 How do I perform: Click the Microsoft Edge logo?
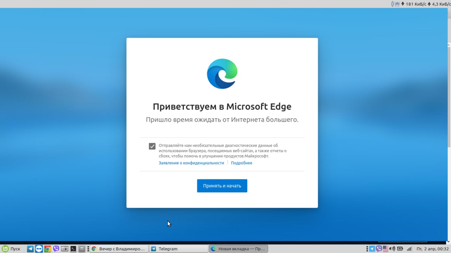pyautogui.click(x=222, y=74)
